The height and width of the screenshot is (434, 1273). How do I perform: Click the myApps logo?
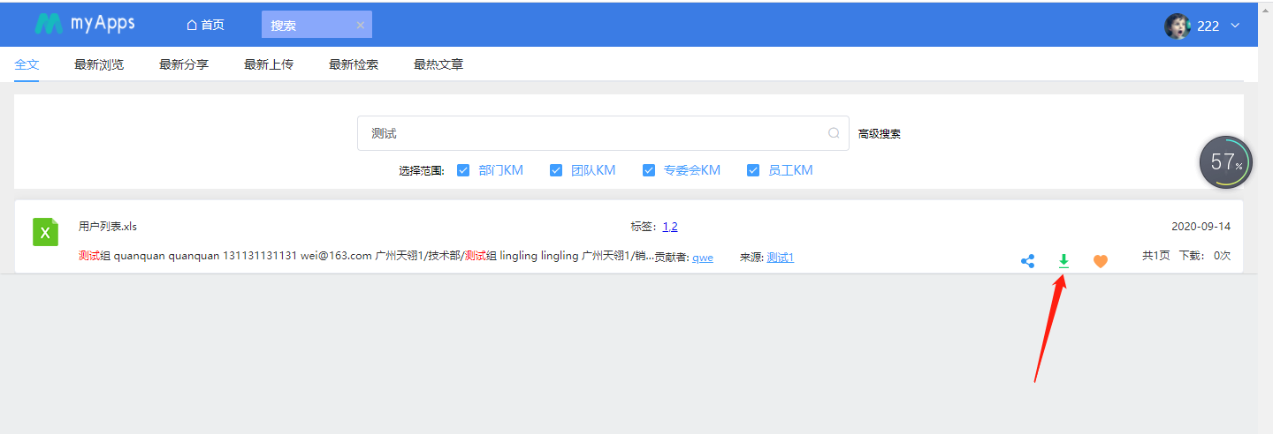[x=85, y=24]
